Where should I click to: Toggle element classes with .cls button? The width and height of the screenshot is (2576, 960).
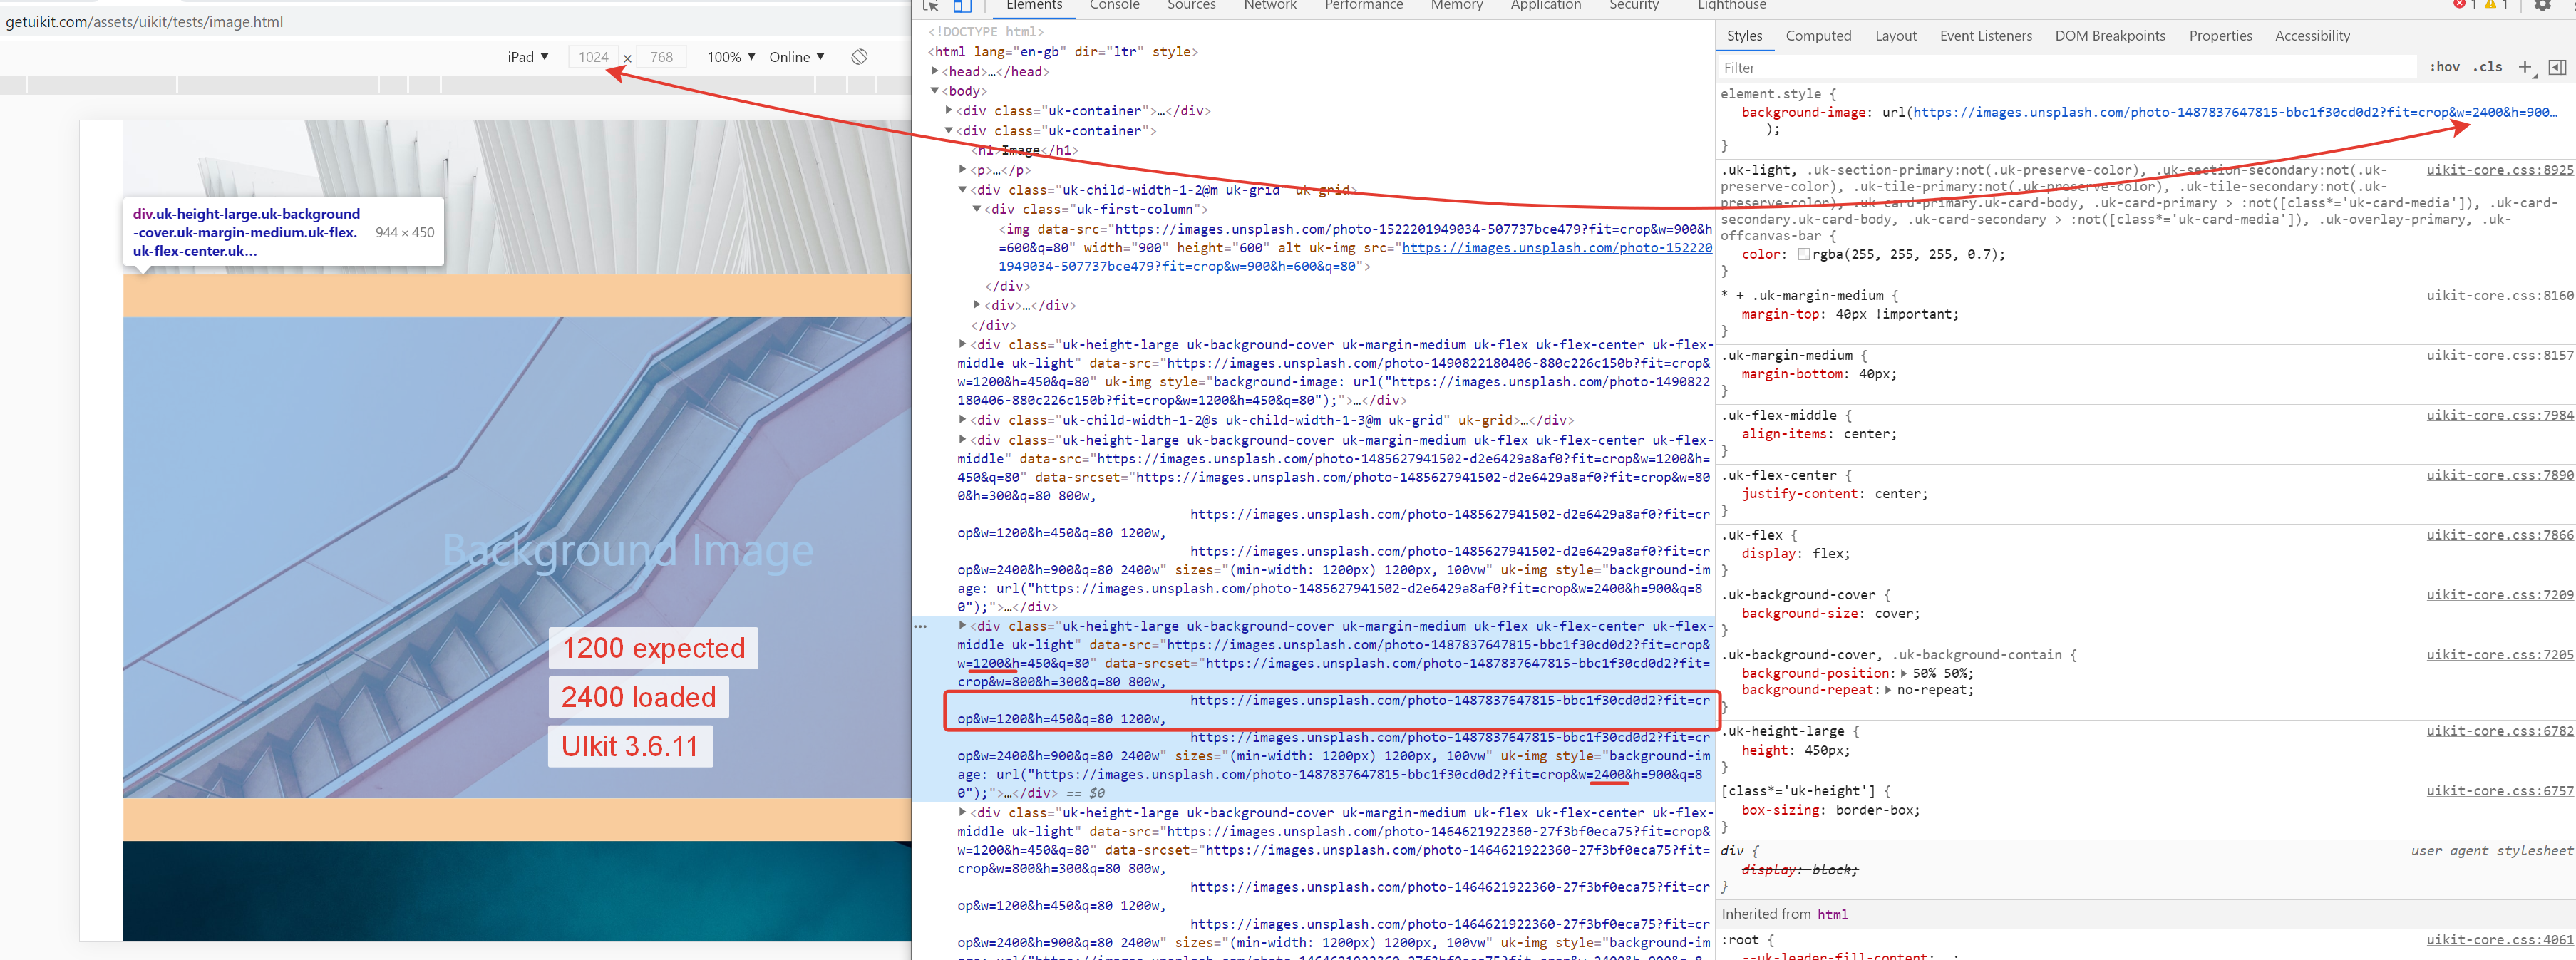pyautogui.click(x=2489, y=66)
